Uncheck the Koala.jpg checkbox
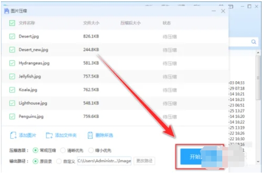 (x=12, y=90)
